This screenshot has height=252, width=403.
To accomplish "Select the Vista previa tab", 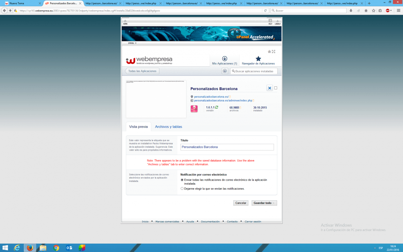I will coord(138,127).
